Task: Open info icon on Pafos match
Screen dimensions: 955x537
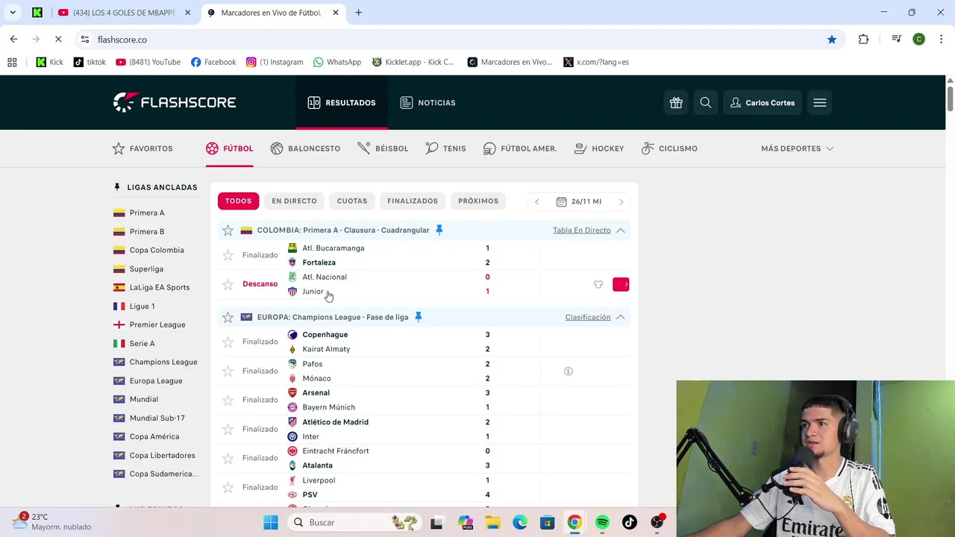Action: tap(569, 371)
